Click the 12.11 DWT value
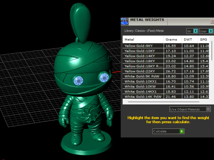Screen dimensions: 214x160 point(189,92)
